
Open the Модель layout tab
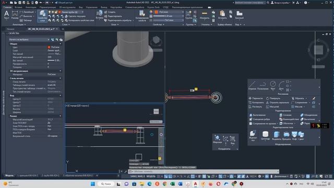9,175
